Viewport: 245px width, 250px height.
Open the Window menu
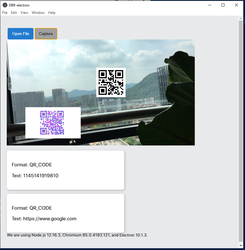(38, 13)
